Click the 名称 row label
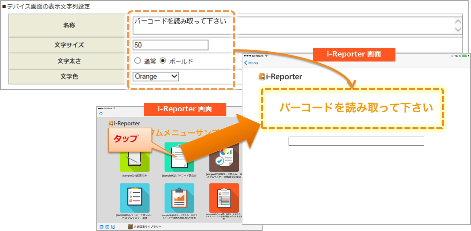 tap(69, 25)
